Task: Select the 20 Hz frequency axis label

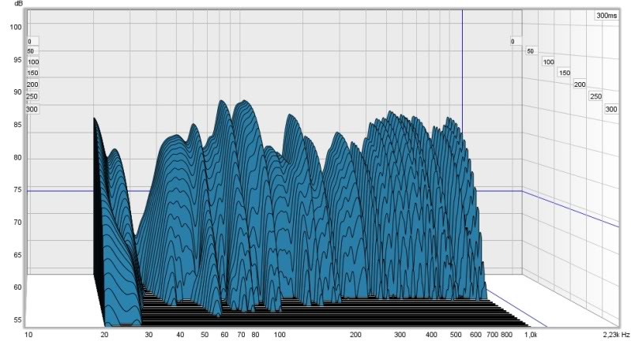Action: click(104, 335)
